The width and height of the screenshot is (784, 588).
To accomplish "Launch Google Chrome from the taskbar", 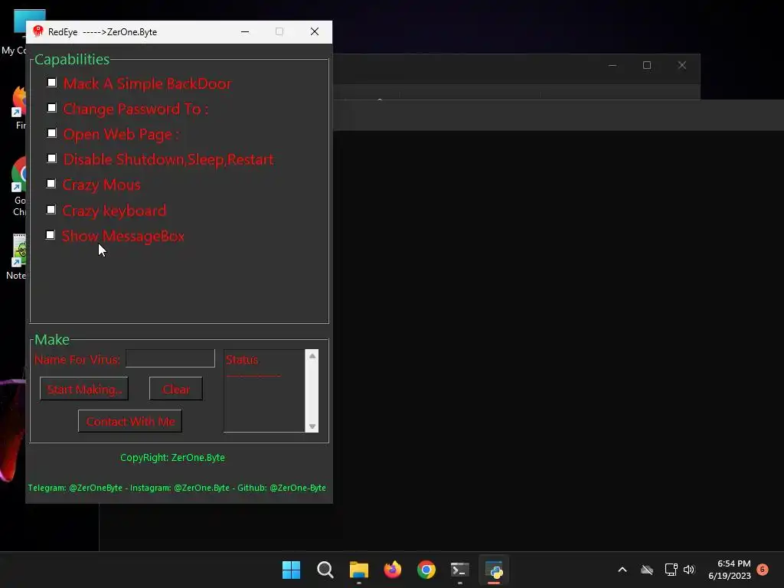I will coord(426,570).
